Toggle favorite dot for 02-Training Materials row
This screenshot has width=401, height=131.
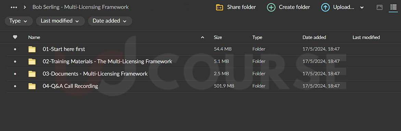pyautogui.click(x=15, y=62)
